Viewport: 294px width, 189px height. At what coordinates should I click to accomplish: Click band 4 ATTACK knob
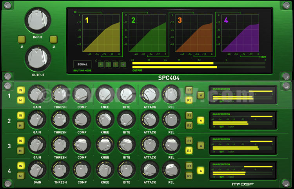(x=150, y=170)
